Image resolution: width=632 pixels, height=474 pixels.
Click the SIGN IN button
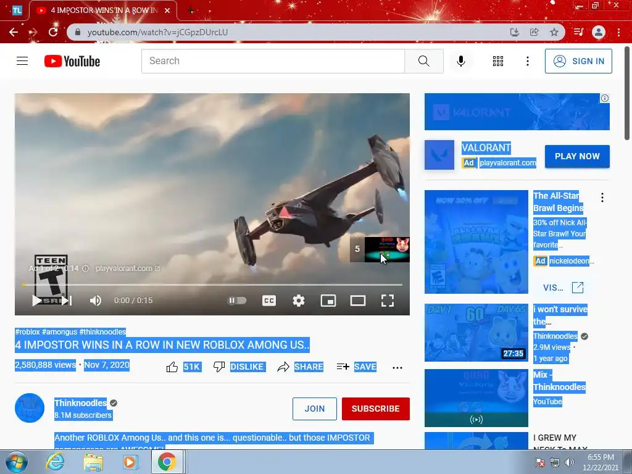pyautogui.click(x=578, y=61)
